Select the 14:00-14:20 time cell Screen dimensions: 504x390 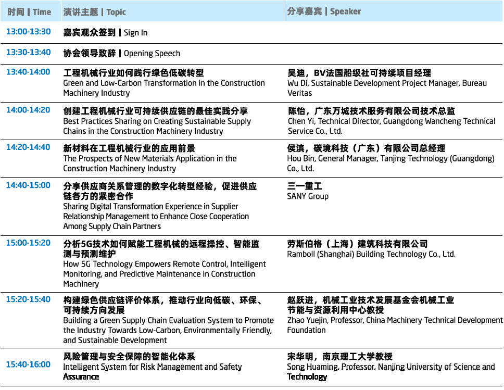click(x=28, y=110)
